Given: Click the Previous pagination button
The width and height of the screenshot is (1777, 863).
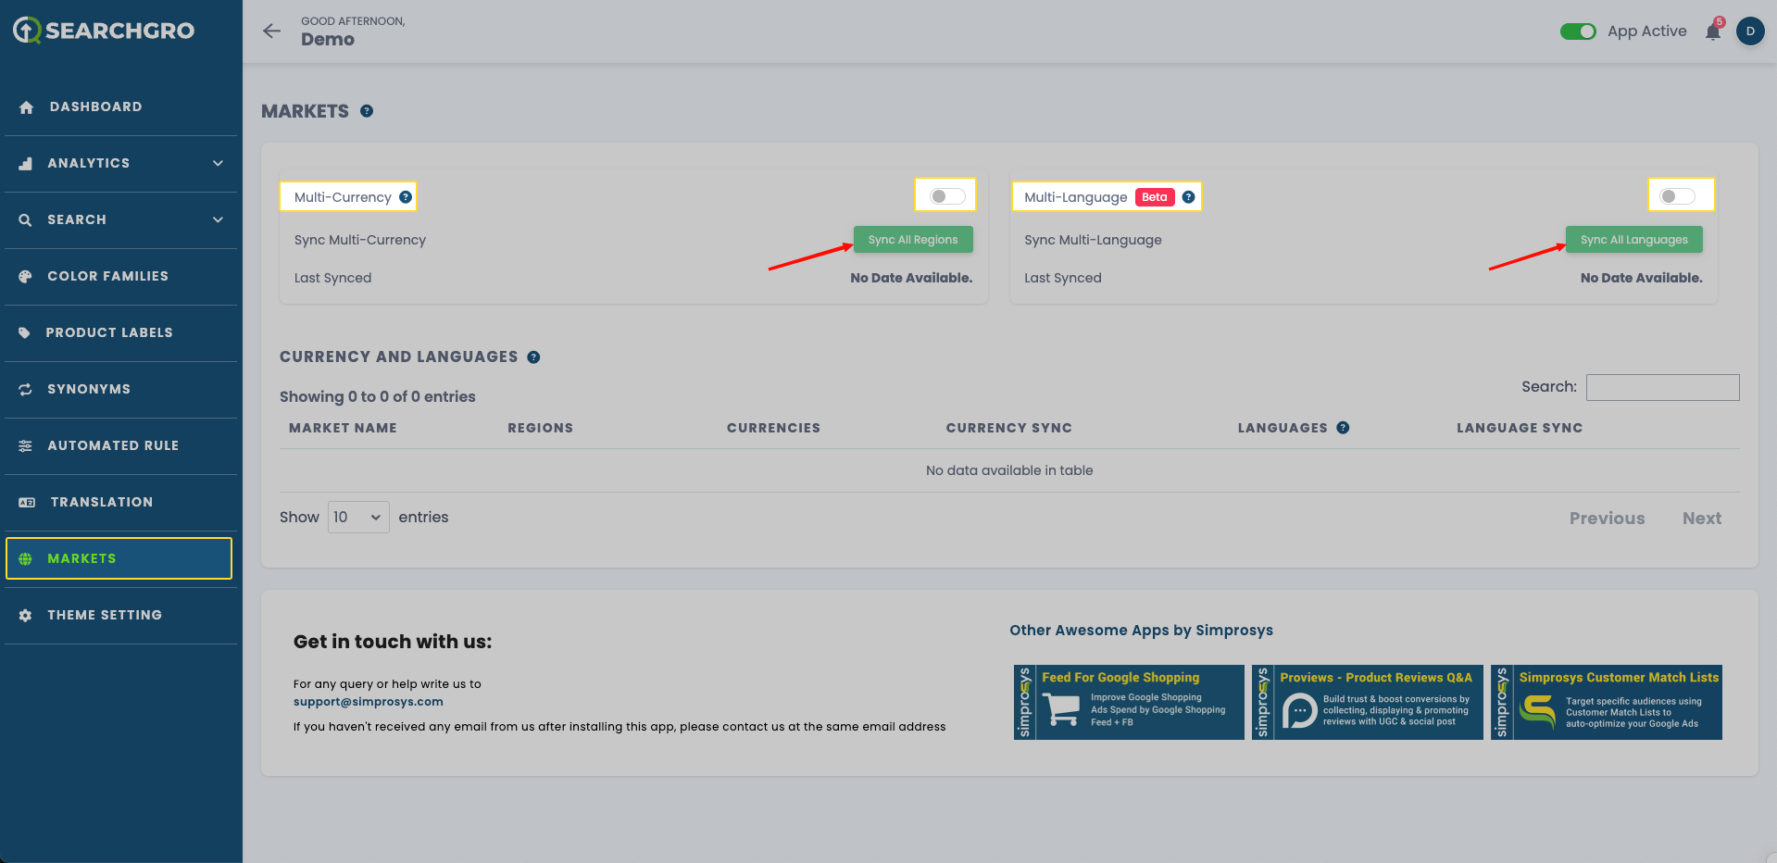Looking at the screenshot, I should (x=1607, y=519).
